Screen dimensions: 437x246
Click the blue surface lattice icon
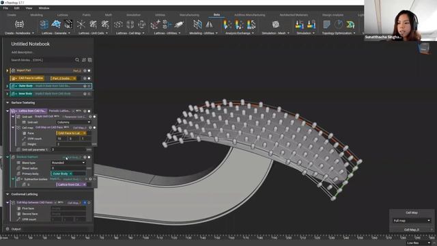56,25
